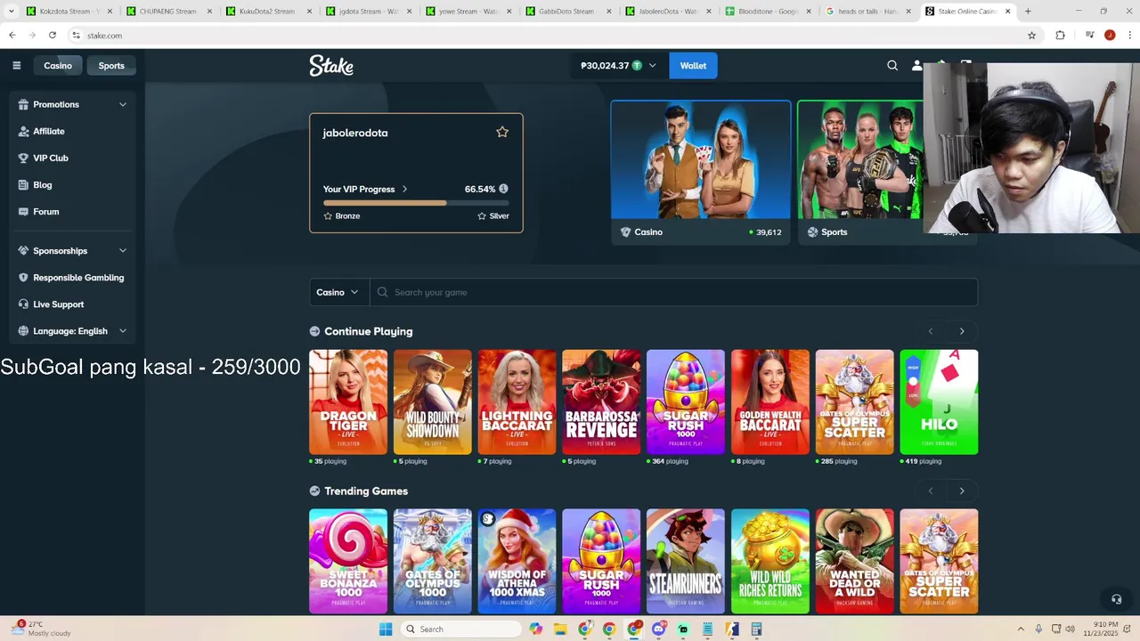Switch to the Bloodstone Google tab
This screenshot has height=641, width=1140.
pyautogui.click(x=769, y=12)
